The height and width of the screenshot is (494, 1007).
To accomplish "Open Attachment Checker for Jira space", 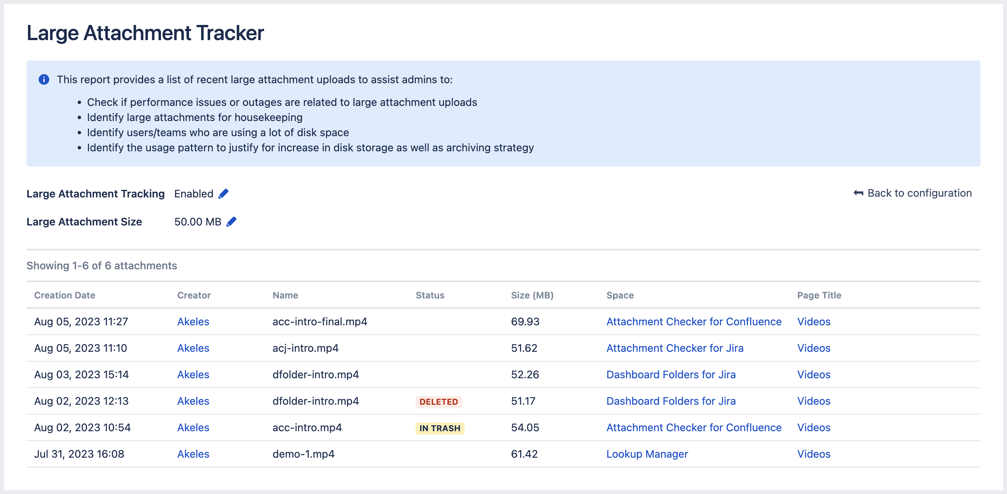I will [x=674, y=348].
